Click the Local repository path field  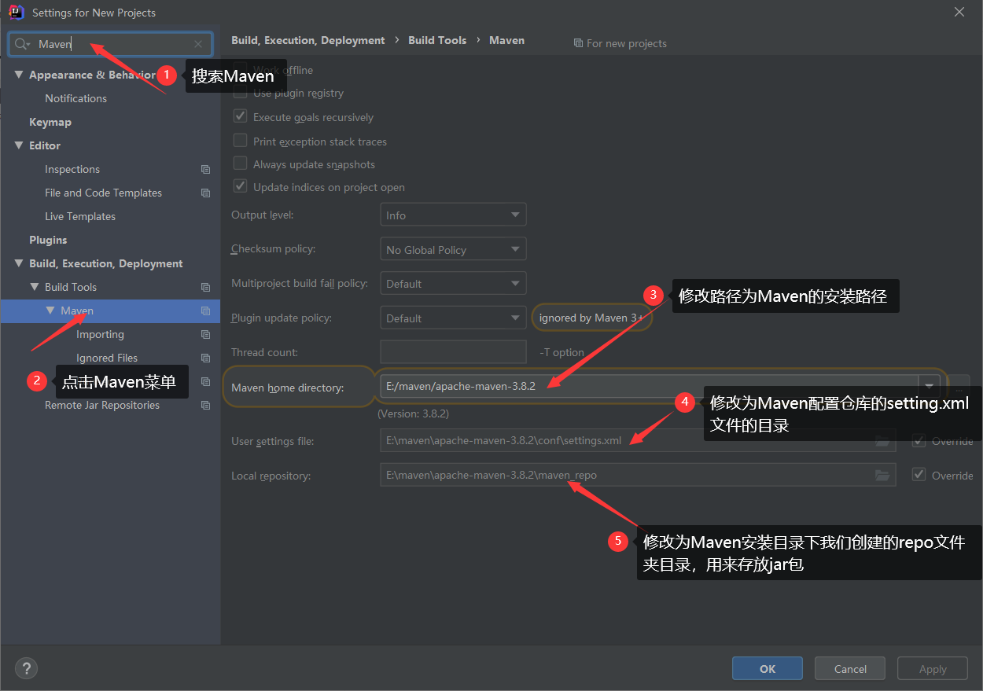(x=638, y=475)
